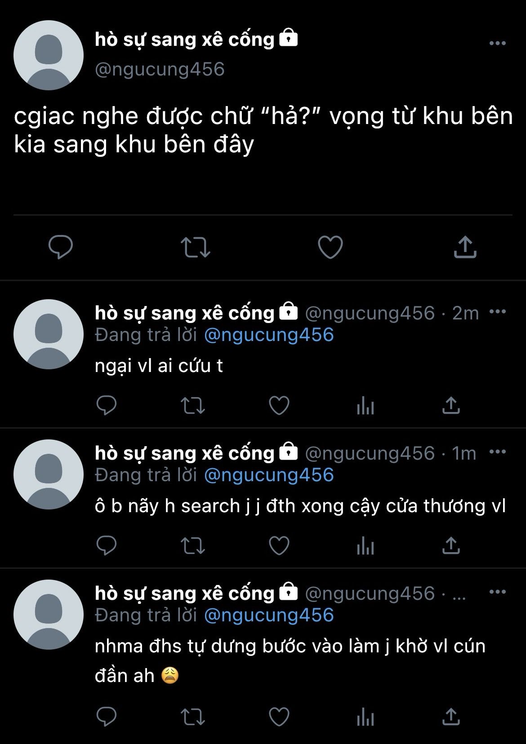Like the "search j j" reply
The height and width of the screenshot is (744, 526).
click(279, 545)
